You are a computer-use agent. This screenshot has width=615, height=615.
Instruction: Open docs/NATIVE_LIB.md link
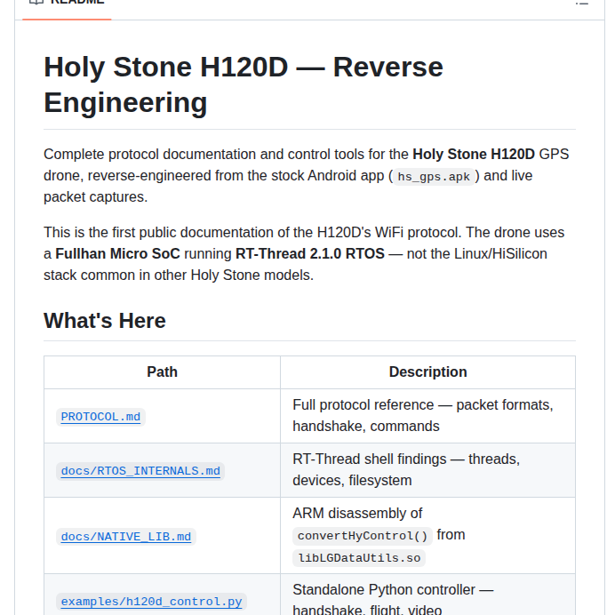click(x=126, y=537)
